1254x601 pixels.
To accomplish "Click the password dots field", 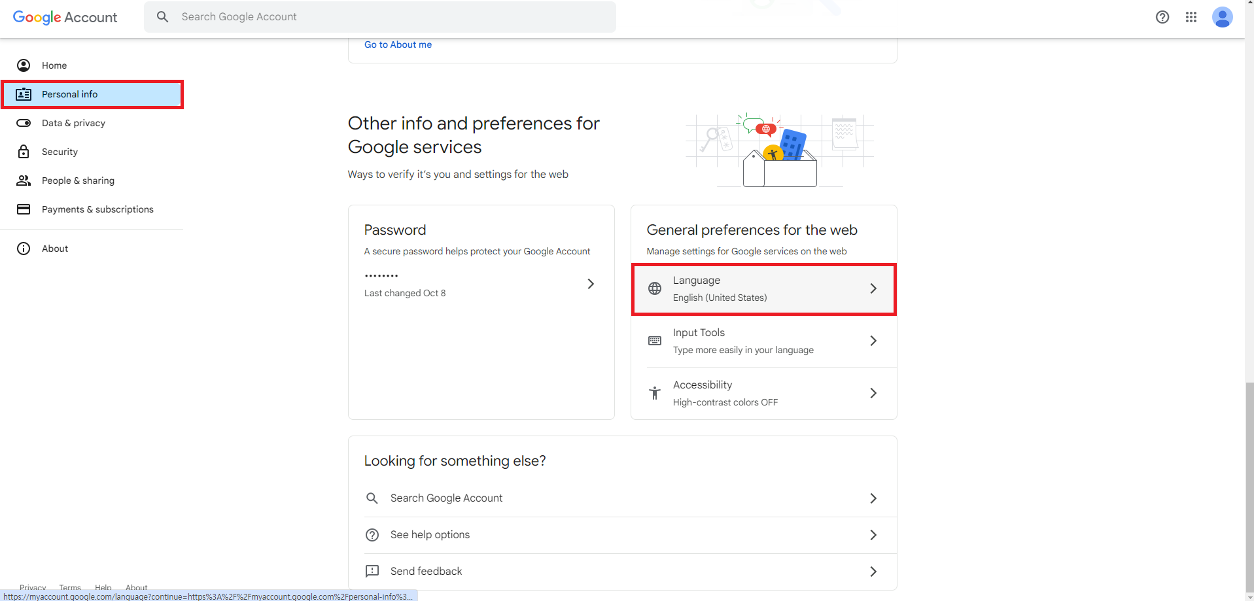I will (x=381, y=276).
